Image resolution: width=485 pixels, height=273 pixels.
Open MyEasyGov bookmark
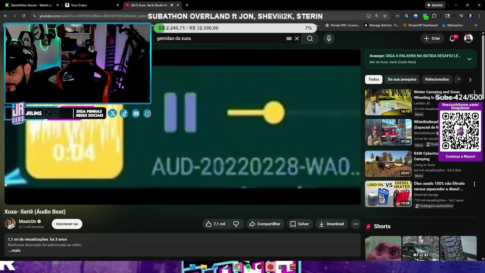(452, 25)
